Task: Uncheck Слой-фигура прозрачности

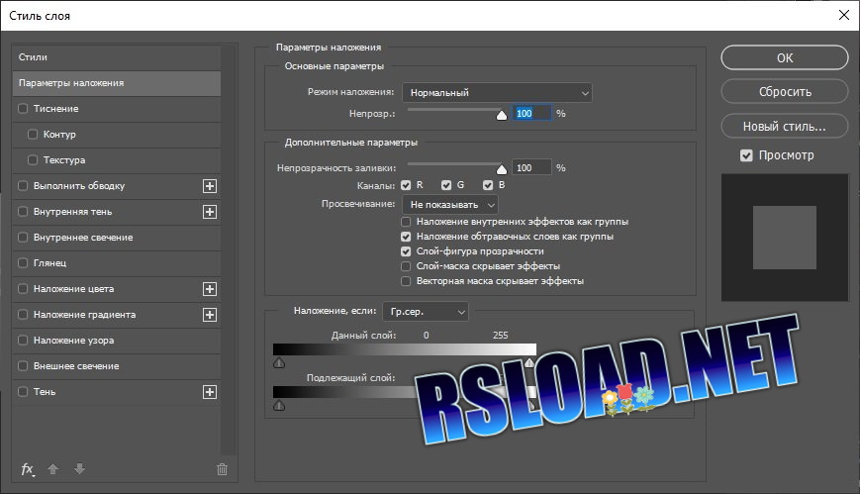Action: (x=406, y=251)
